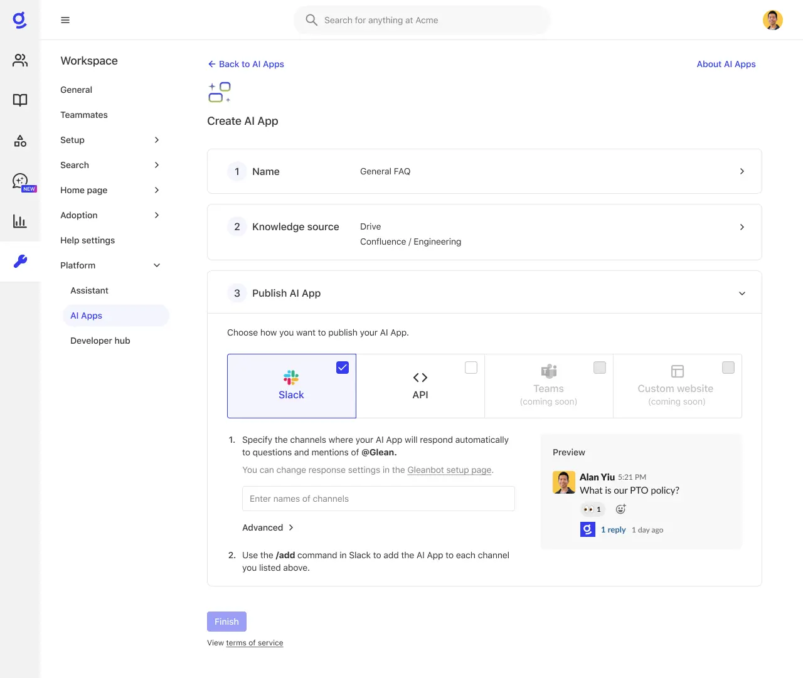This screenshot has width=803, height=678.
Task: Open the hamburger menu
Action: click(x=65, y=19)
